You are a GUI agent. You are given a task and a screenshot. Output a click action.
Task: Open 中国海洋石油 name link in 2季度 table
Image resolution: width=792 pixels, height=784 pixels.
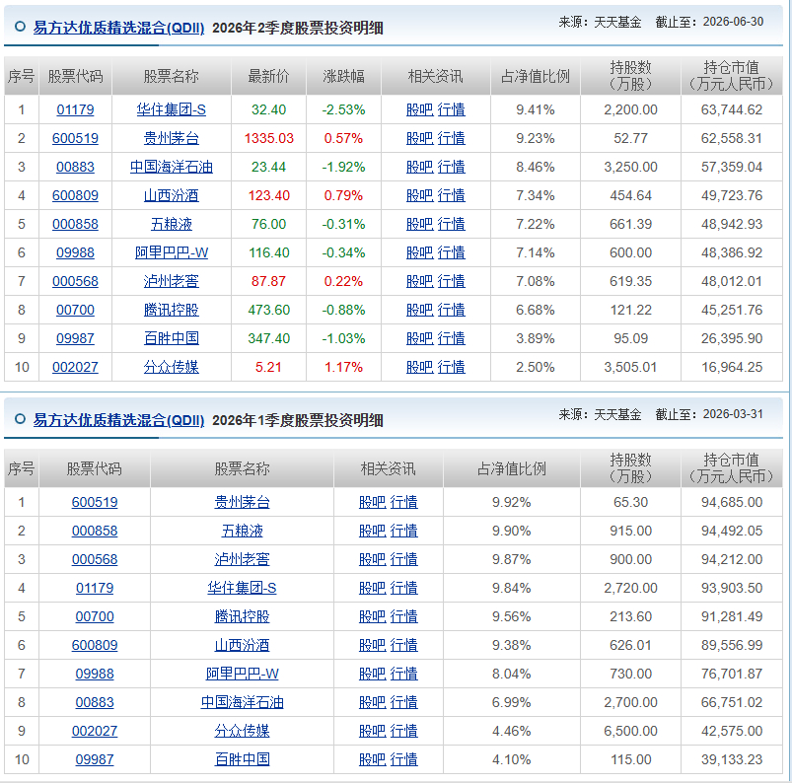coord(172,167)
